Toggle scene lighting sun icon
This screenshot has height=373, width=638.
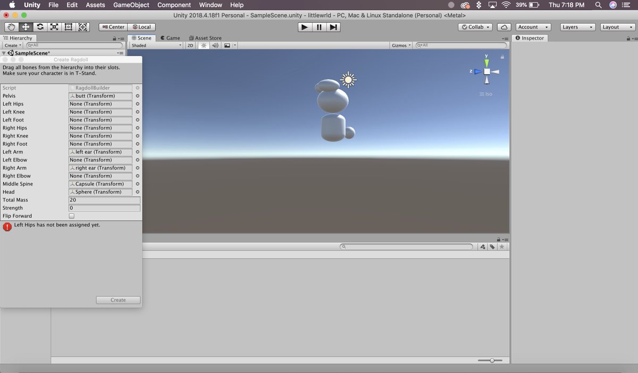[204, 46]
